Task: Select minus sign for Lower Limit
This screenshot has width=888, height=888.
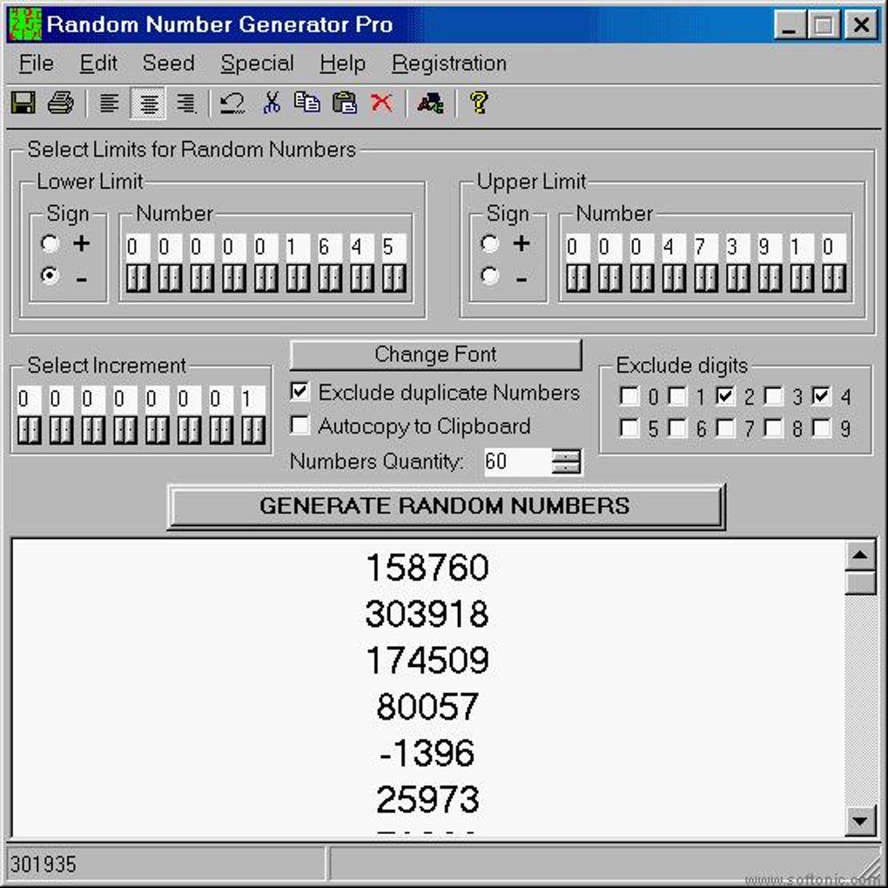Action: [x=50, y=276]
